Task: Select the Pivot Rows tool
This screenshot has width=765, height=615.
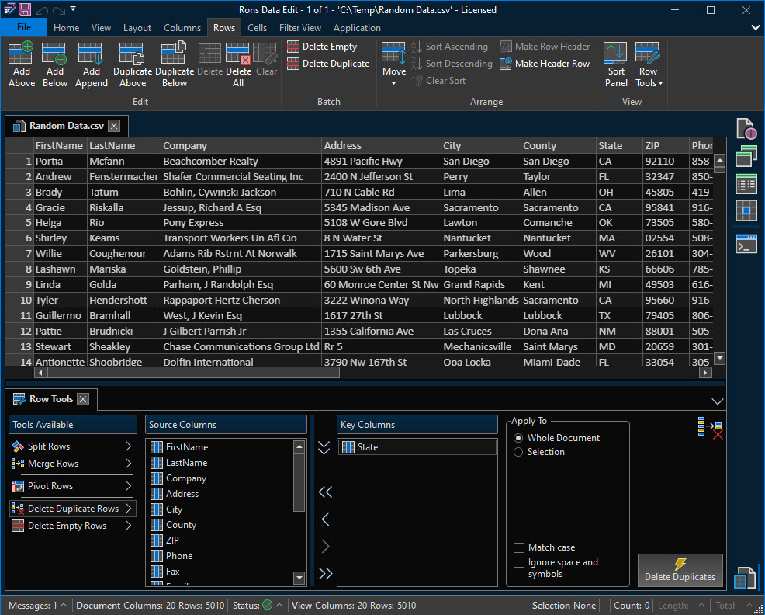Action: [x=52, y=487]
